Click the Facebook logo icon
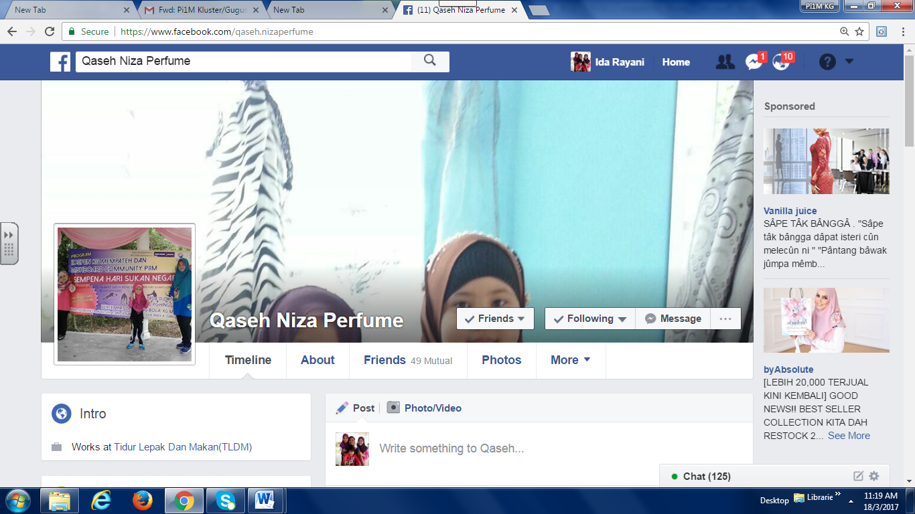 tap(60, 62)
